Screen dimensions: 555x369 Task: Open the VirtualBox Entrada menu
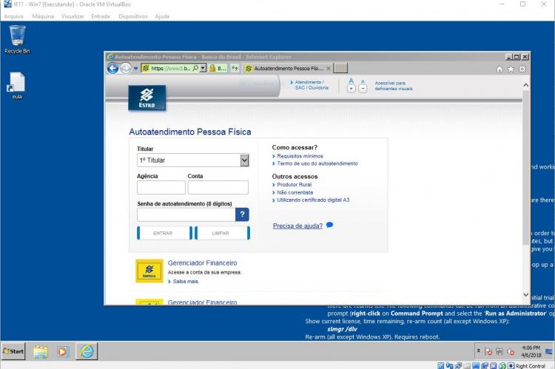(101, 16)
